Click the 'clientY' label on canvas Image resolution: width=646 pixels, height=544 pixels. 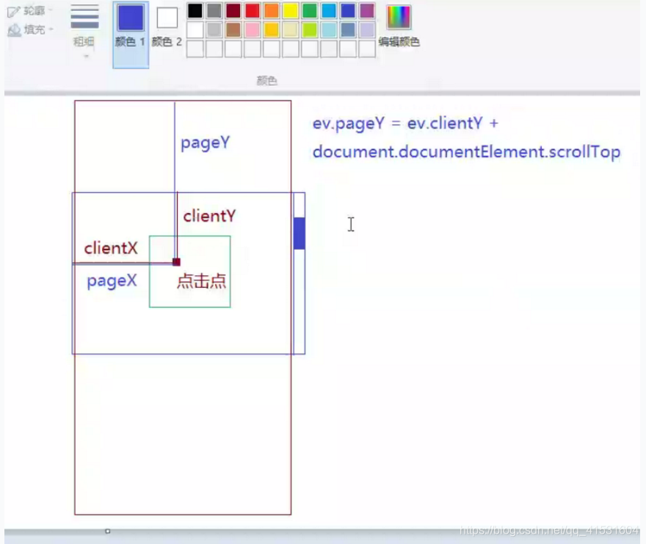point(209,216)
